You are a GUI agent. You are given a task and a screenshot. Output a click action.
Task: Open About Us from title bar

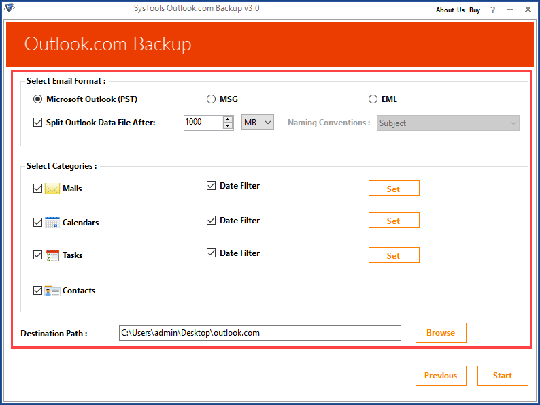(x=450, y=10)
